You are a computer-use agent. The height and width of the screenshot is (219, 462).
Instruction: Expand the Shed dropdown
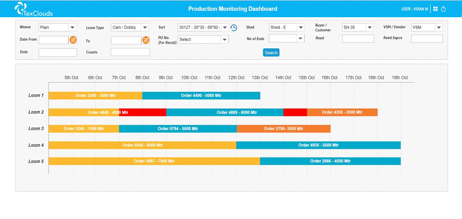coord(300,28)
